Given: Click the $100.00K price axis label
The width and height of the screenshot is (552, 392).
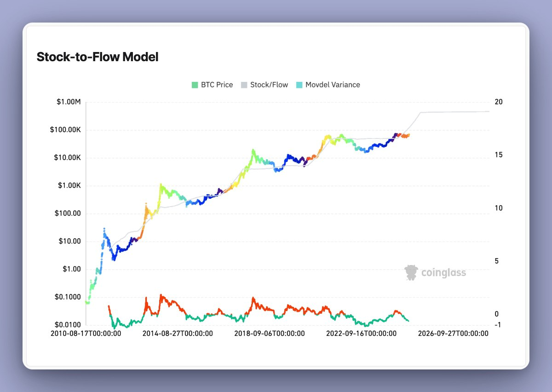Looking at the screenshot, I should coord(65,130).
